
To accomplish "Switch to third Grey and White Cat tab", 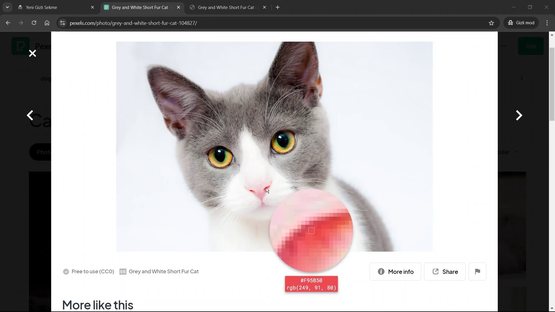I will (x=225, y=7).
